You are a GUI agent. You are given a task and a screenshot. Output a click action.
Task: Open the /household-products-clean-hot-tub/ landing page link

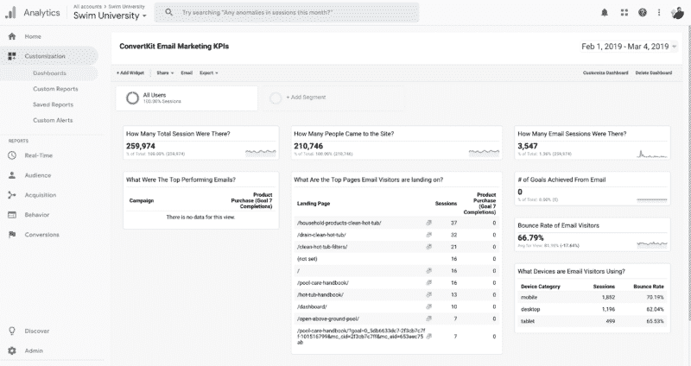coord(339,223)
